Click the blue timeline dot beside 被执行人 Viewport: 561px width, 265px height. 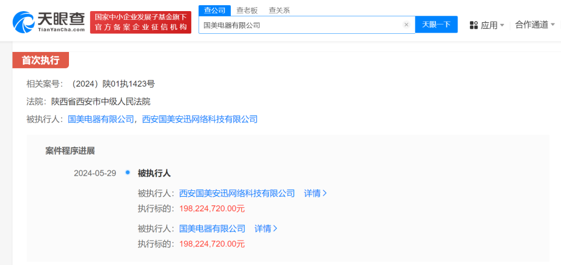pyautogui.click(x=127, y=173)
